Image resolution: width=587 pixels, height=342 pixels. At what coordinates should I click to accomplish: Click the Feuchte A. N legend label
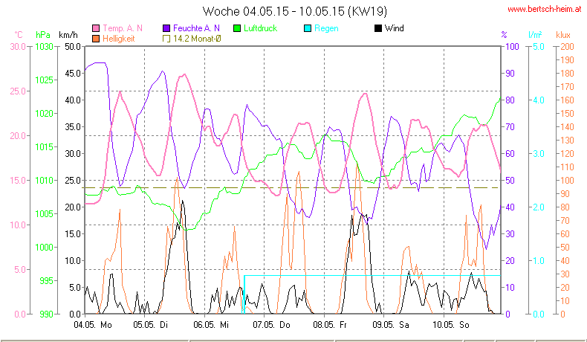[196, 28]
